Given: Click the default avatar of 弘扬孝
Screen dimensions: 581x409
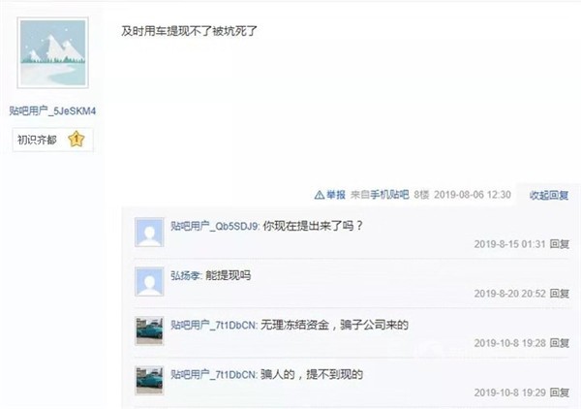Looking at the screenshot, I should tap(149, 281).
